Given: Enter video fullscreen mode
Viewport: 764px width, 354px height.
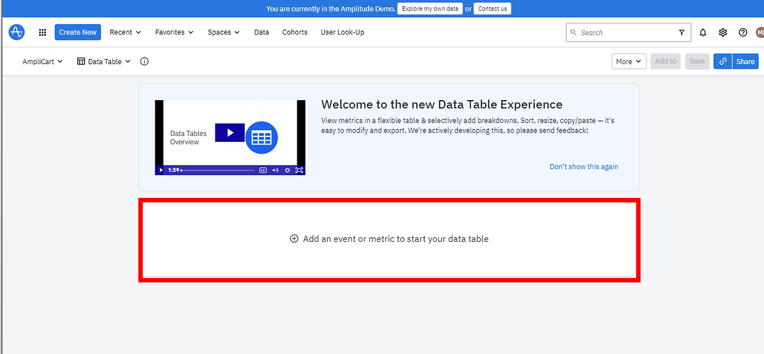Looking at the screenshot, I should coord(300,170).
